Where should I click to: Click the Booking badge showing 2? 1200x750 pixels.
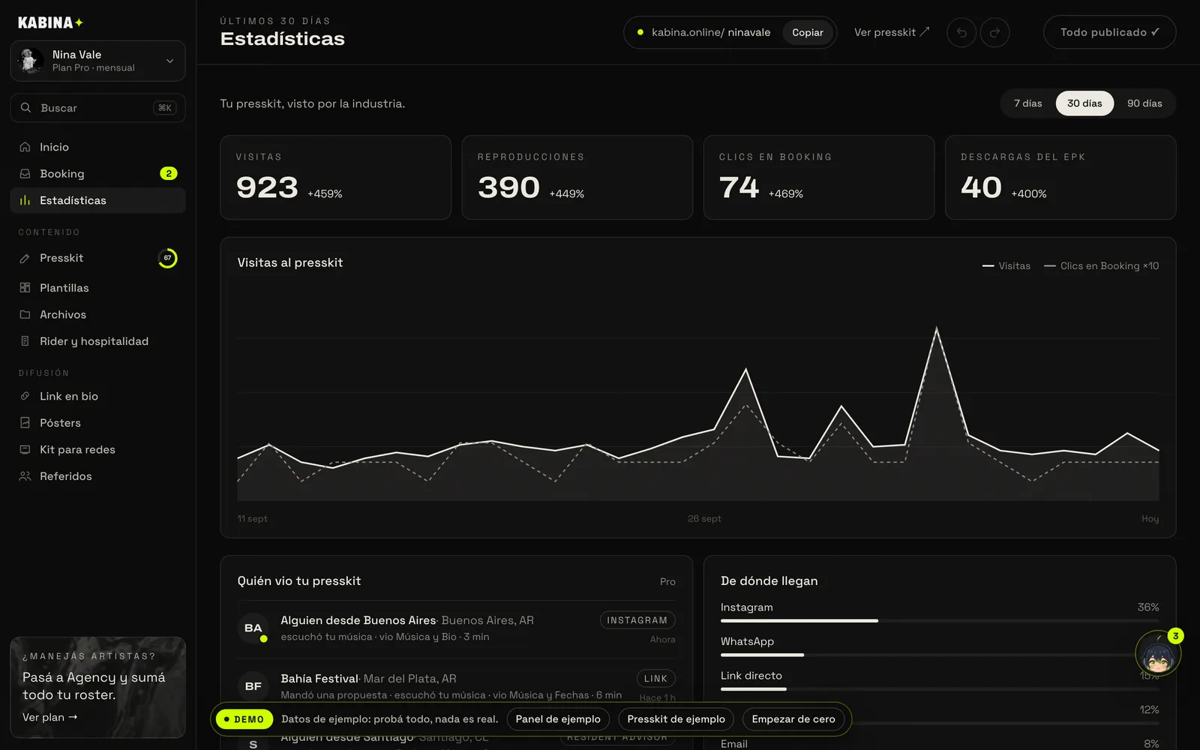[169, 174]
